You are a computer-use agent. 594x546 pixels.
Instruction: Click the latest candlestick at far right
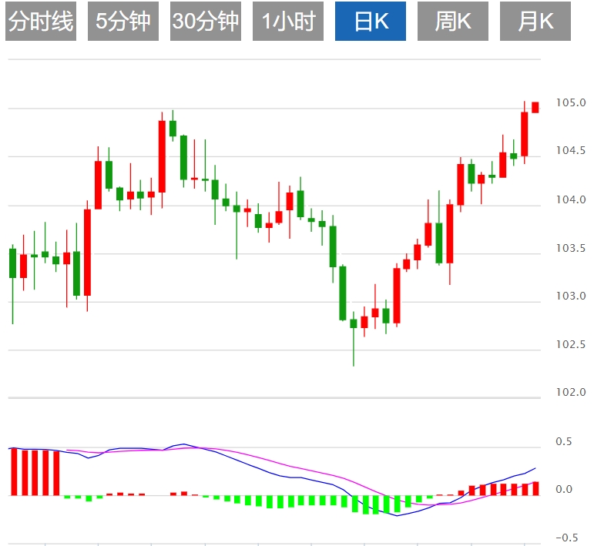tap(535, 107)
